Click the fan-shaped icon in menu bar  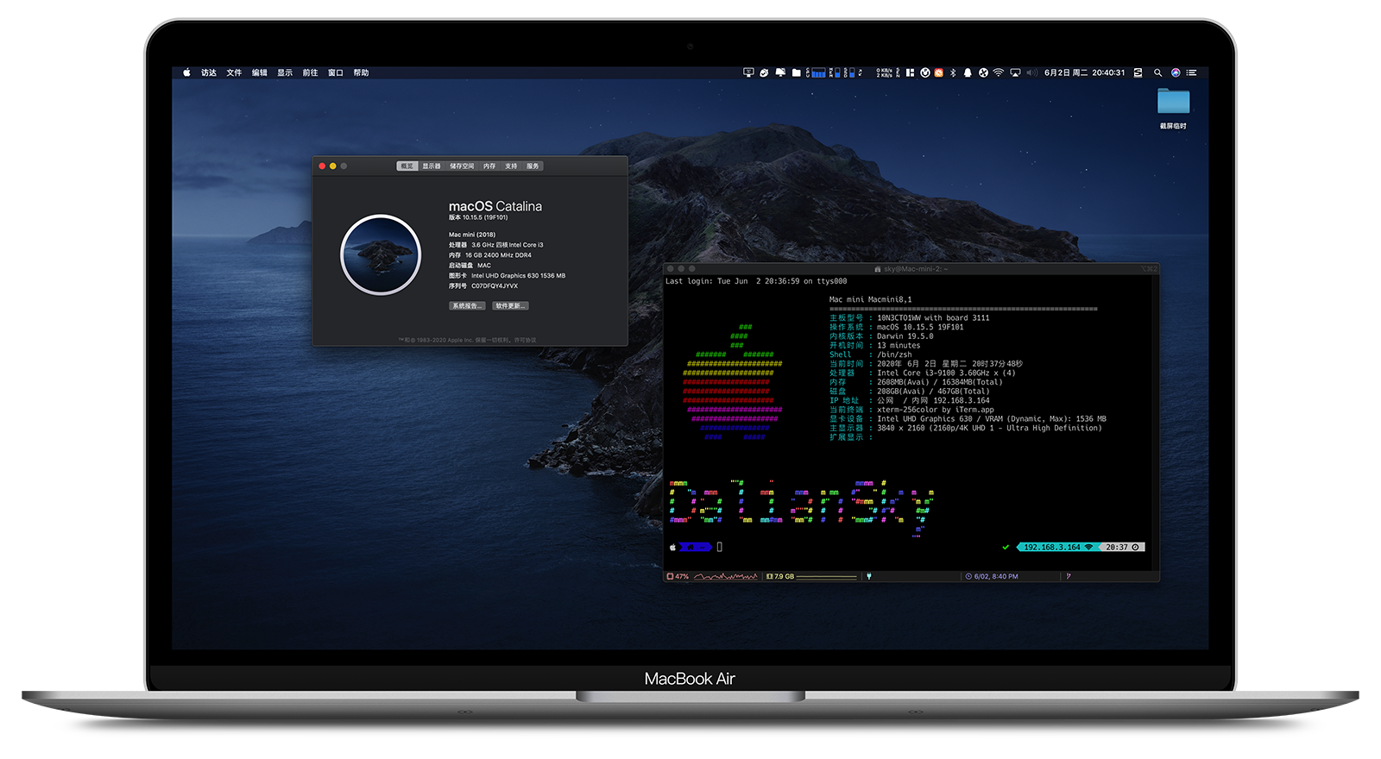983,72
